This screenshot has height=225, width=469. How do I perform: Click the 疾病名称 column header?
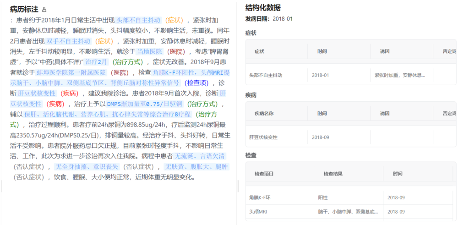pyautogui.click(x=263, y=114)
